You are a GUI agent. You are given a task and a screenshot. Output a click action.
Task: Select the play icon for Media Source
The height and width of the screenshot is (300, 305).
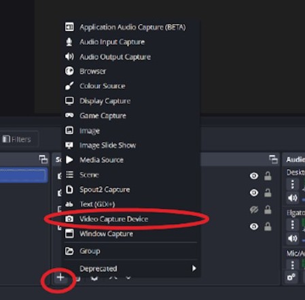[x=69, y=160]
